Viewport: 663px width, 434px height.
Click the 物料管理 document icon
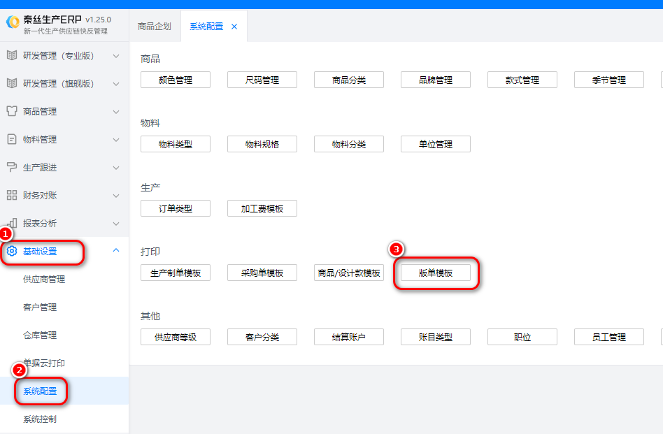11,139
